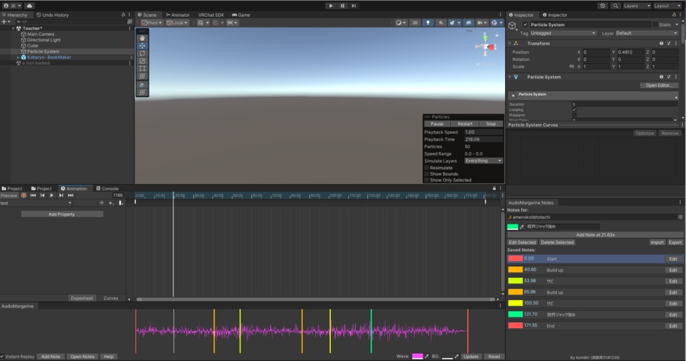
Task: Click the Play button in top toolbar
Action: click(331, 5)
